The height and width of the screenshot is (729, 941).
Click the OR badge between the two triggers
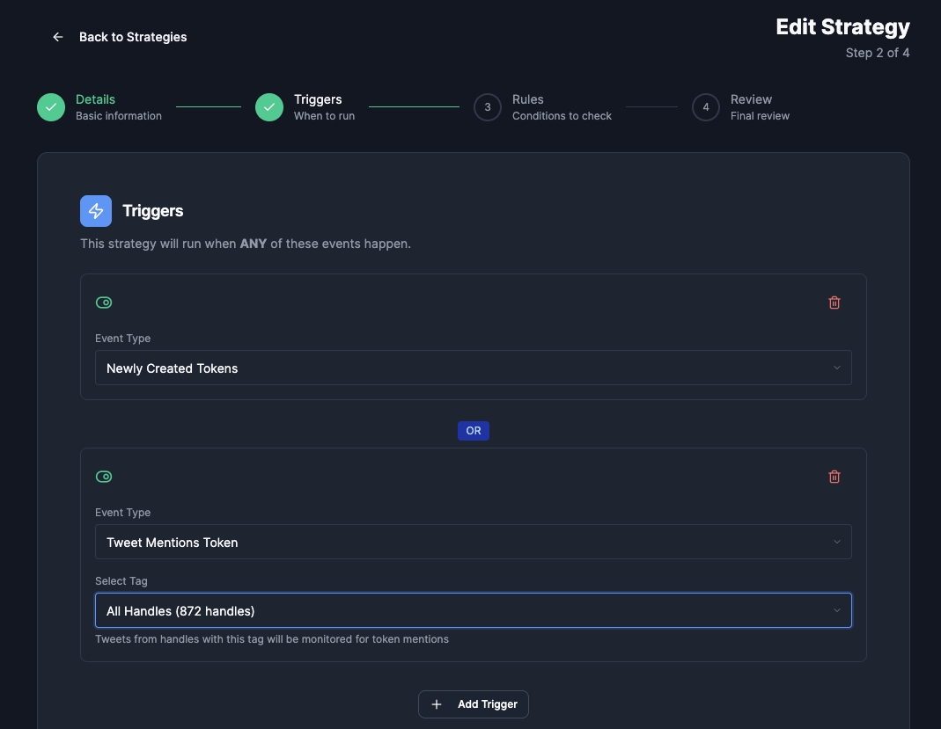click(x=473, y=430)
